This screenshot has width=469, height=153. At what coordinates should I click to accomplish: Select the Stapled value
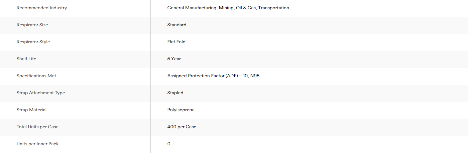175,93
